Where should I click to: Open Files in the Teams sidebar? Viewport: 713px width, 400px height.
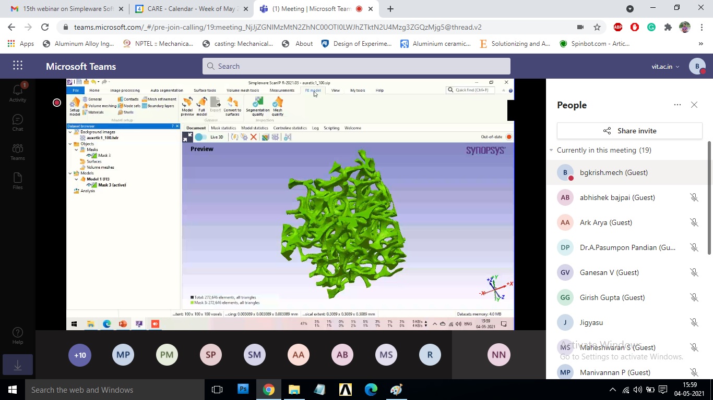tap(17, 181)
